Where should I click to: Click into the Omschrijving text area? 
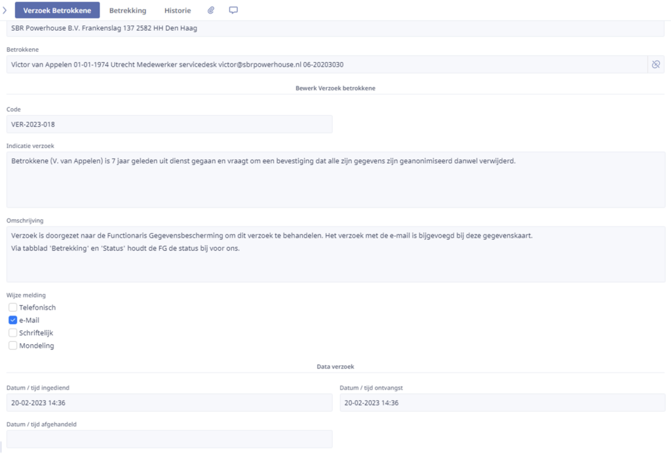(x=335, y=254)
